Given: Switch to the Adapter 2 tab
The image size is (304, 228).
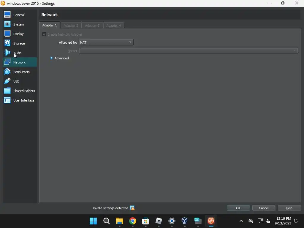Looking at the screenshot, I should coord(71,26).
